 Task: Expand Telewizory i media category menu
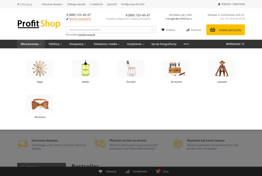107,44
